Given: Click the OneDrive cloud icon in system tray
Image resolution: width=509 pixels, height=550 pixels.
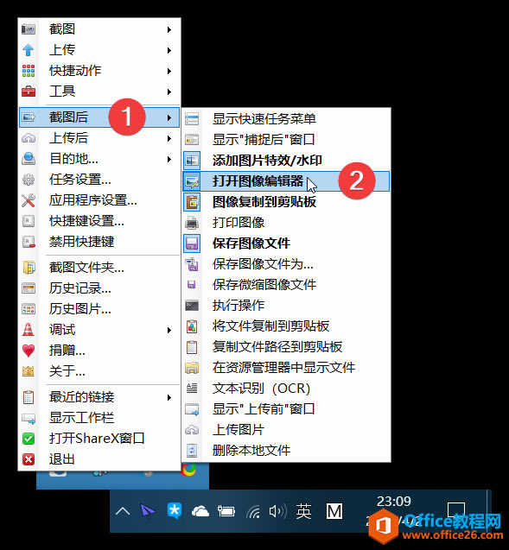Looking at the screenshot, I should (200, 511).
